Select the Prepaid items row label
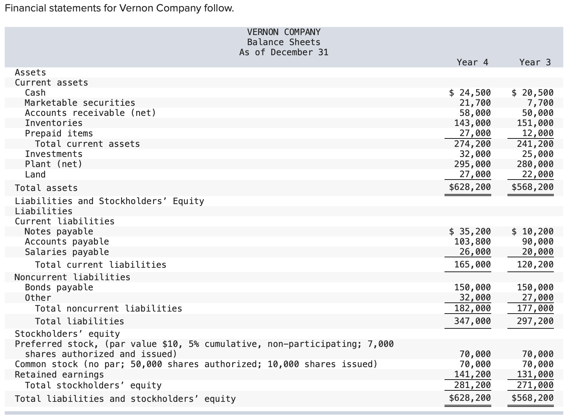The image size is (568, 419). (x=59, y=133)
